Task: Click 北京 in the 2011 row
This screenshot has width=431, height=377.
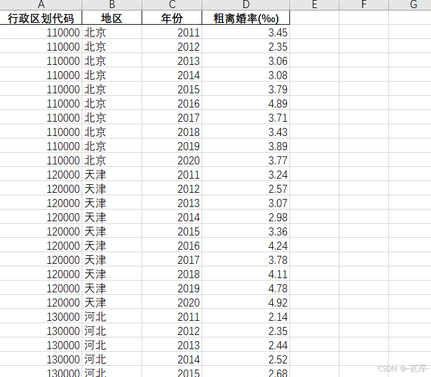Action: pyautogui.click(x=112, y=32)
